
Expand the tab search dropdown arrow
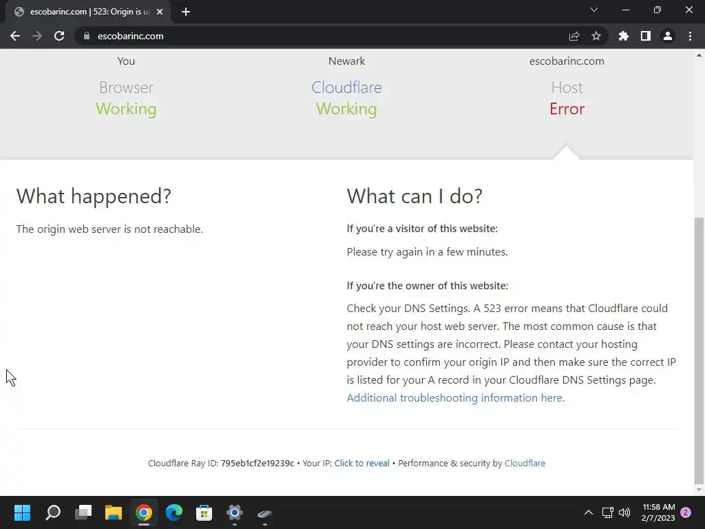594,10
